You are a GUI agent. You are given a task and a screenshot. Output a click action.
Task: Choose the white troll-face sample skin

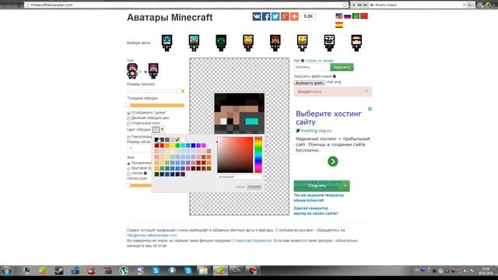click(329, 43)
